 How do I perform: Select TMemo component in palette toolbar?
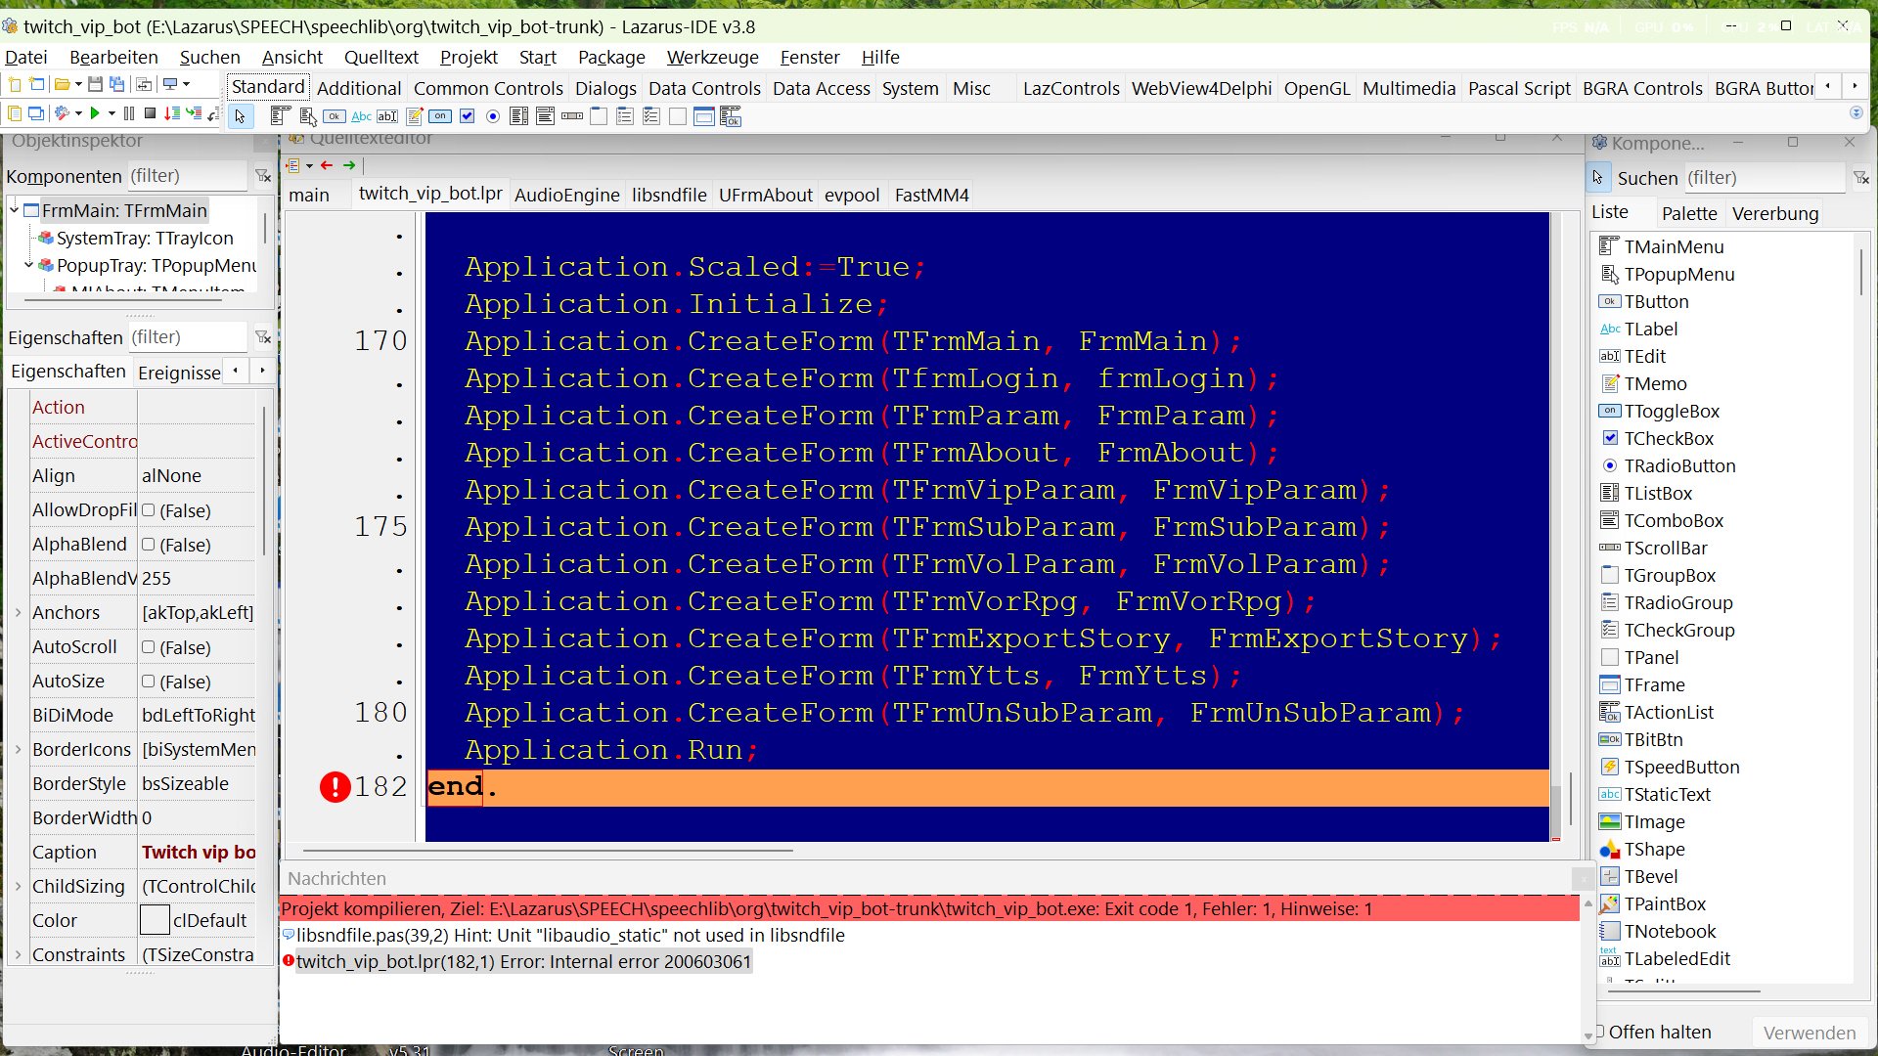point(415,117)
